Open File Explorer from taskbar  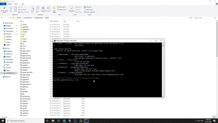point(53,121)
